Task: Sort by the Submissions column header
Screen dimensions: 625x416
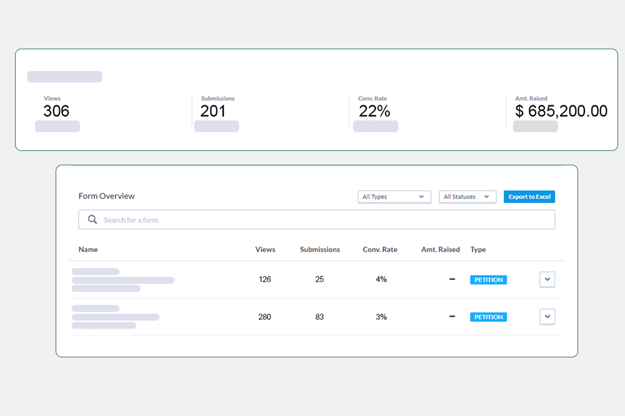Action: pyautogui.click(x=320, y=249)
